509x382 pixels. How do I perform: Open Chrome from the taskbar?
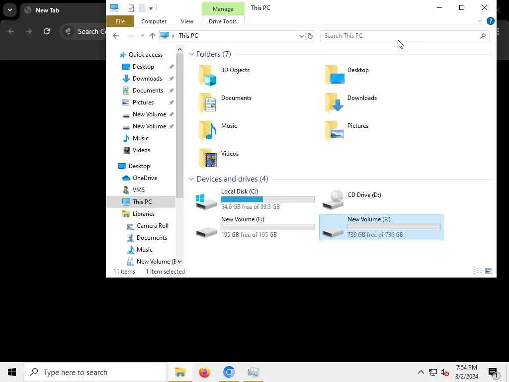click(229, 372)
